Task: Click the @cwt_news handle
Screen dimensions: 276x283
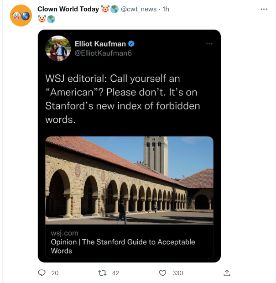Action: pos(140,9)
